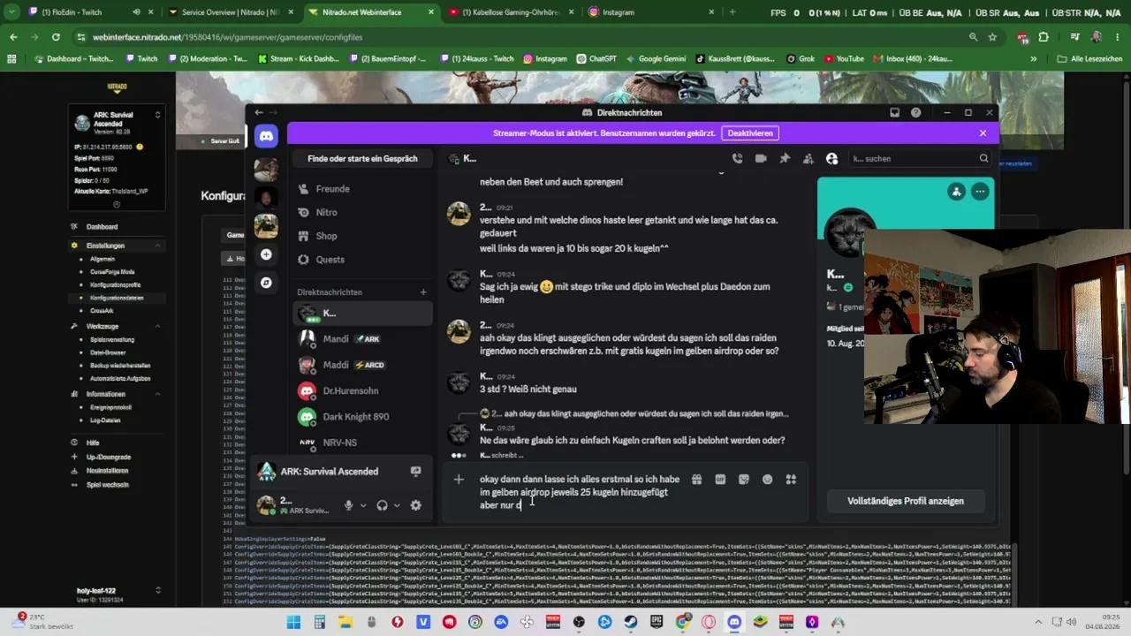Open conversation with Mandi
1131x636 pixels.
point(362,338)
